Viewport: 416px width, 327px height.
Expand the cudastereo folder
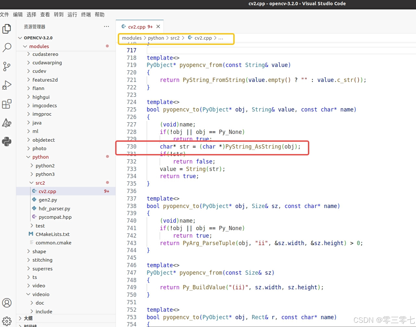(66, 54)
